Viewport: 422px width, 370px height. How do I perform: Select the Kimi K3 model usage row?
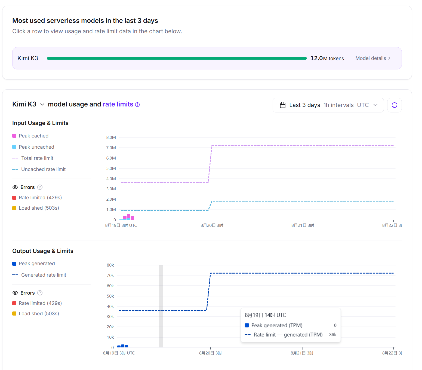207,58
